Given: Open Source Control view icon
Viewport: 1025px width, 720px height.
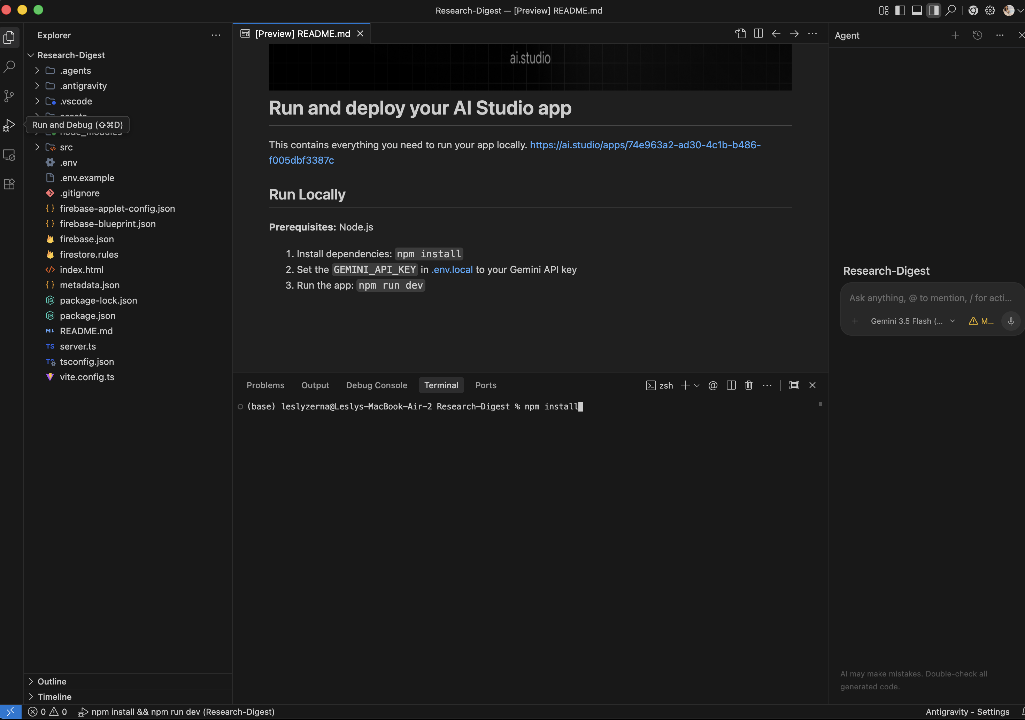Looking at the screenshot, I should (x=9, y=96).
